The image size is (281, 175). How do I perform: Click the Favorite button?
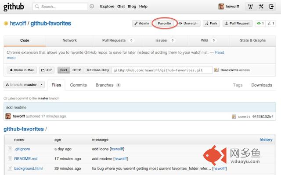pyautogui.click(x=165, y=23)
